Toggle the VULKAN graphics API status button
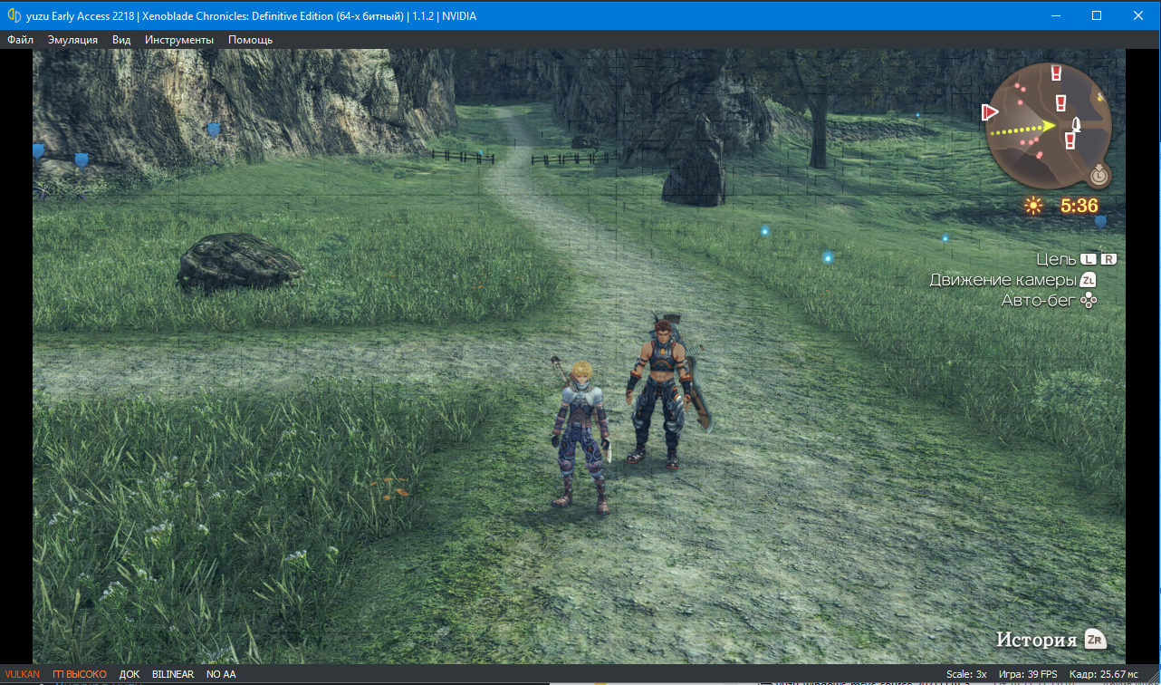Viewport: 1161px width, 685px height. pyautogui.click(x=23, y=674)
